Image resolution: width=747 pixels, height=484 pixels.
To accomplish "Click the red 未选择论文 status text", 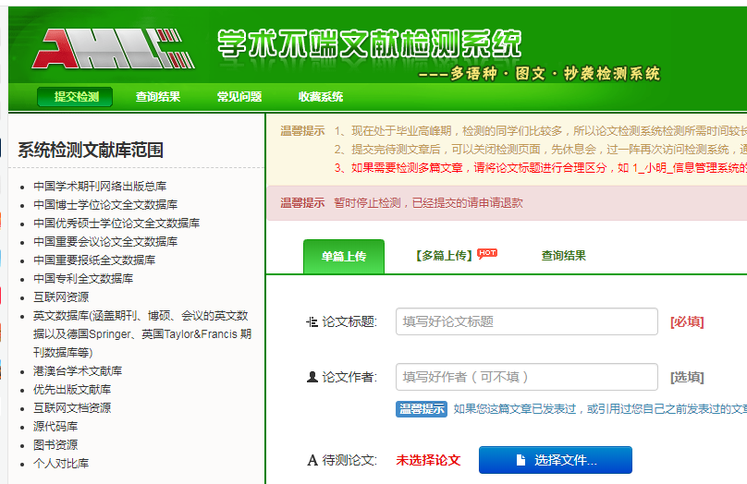I will click(428, 460).
